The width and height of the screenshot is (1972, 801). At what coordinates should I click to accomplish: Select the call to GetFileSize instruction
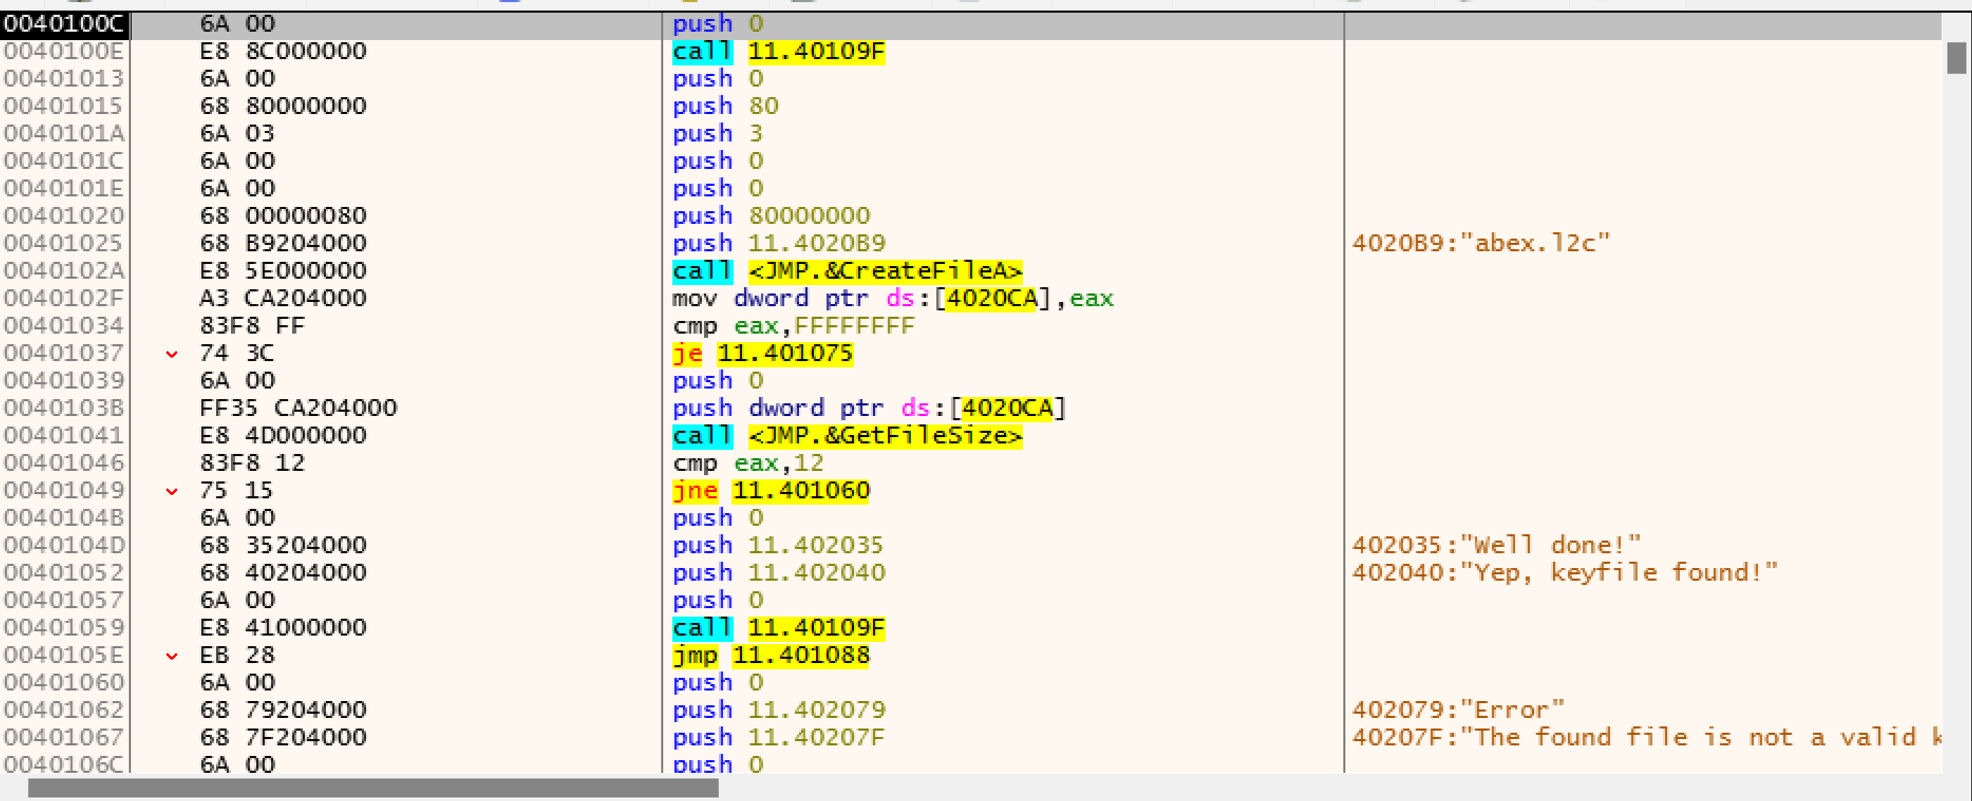[848, 435]
